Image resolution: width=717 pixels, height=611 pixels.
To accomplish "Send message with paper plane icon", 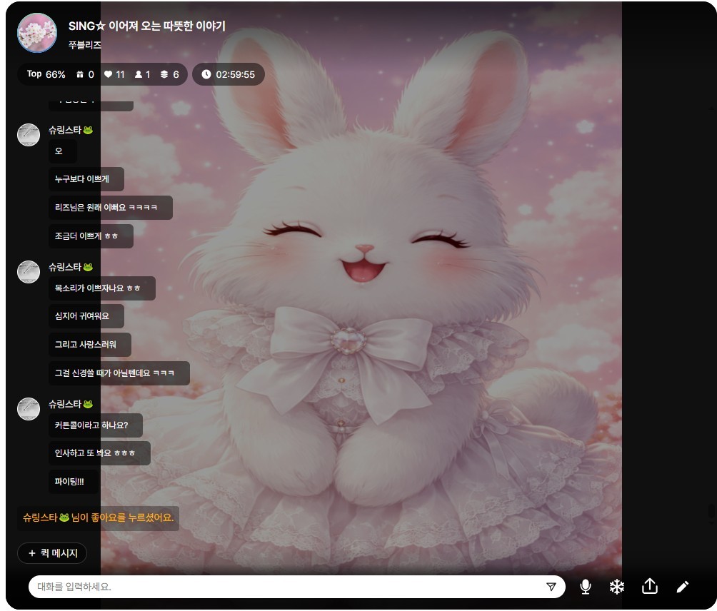I will point(551,587).
